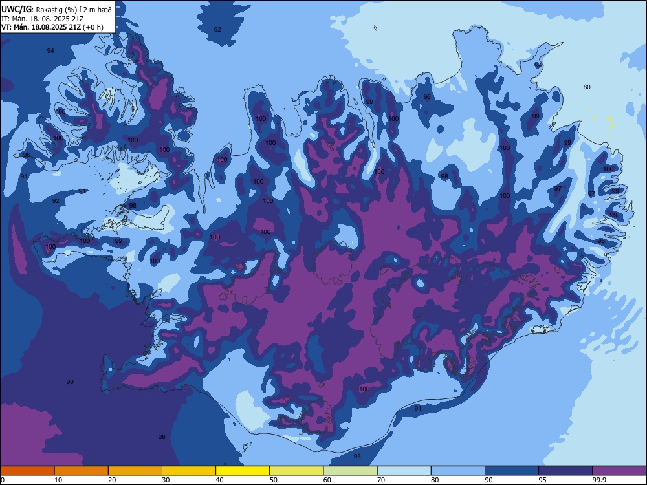
Task: Choose the light blue 70–80 legend swatch
Action: pos(404,471)
